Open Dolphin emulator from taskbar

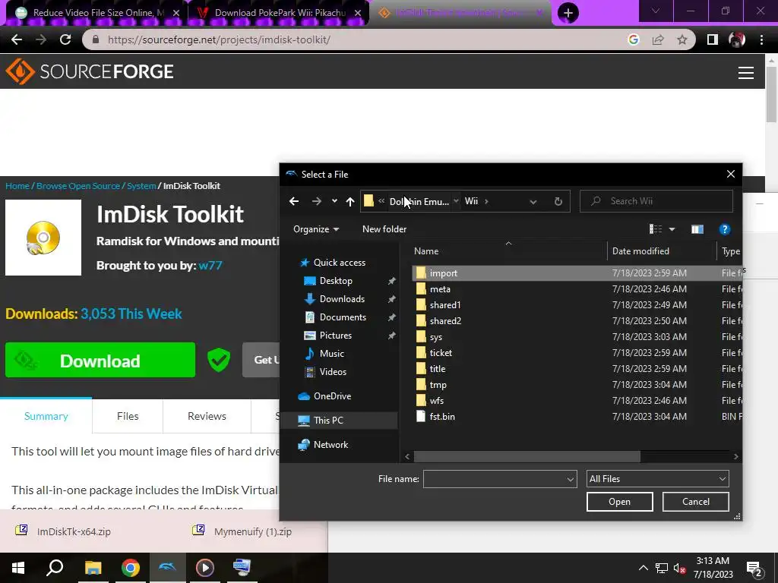167,568
